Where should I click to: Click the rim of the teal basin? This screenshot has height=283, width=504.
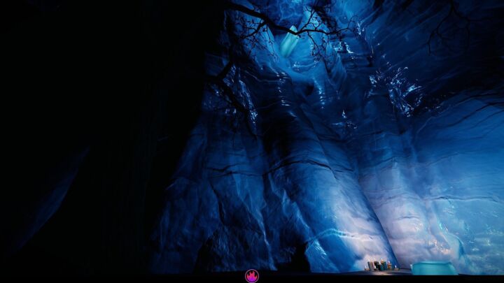[433, 263]
